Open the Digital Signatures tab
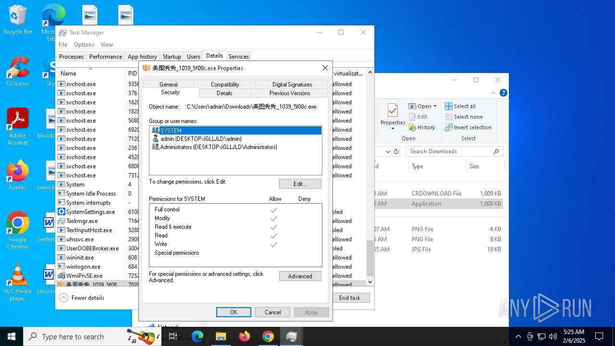Screen dimensions: 615x346 pyautogui.click(x=292, y=85)
